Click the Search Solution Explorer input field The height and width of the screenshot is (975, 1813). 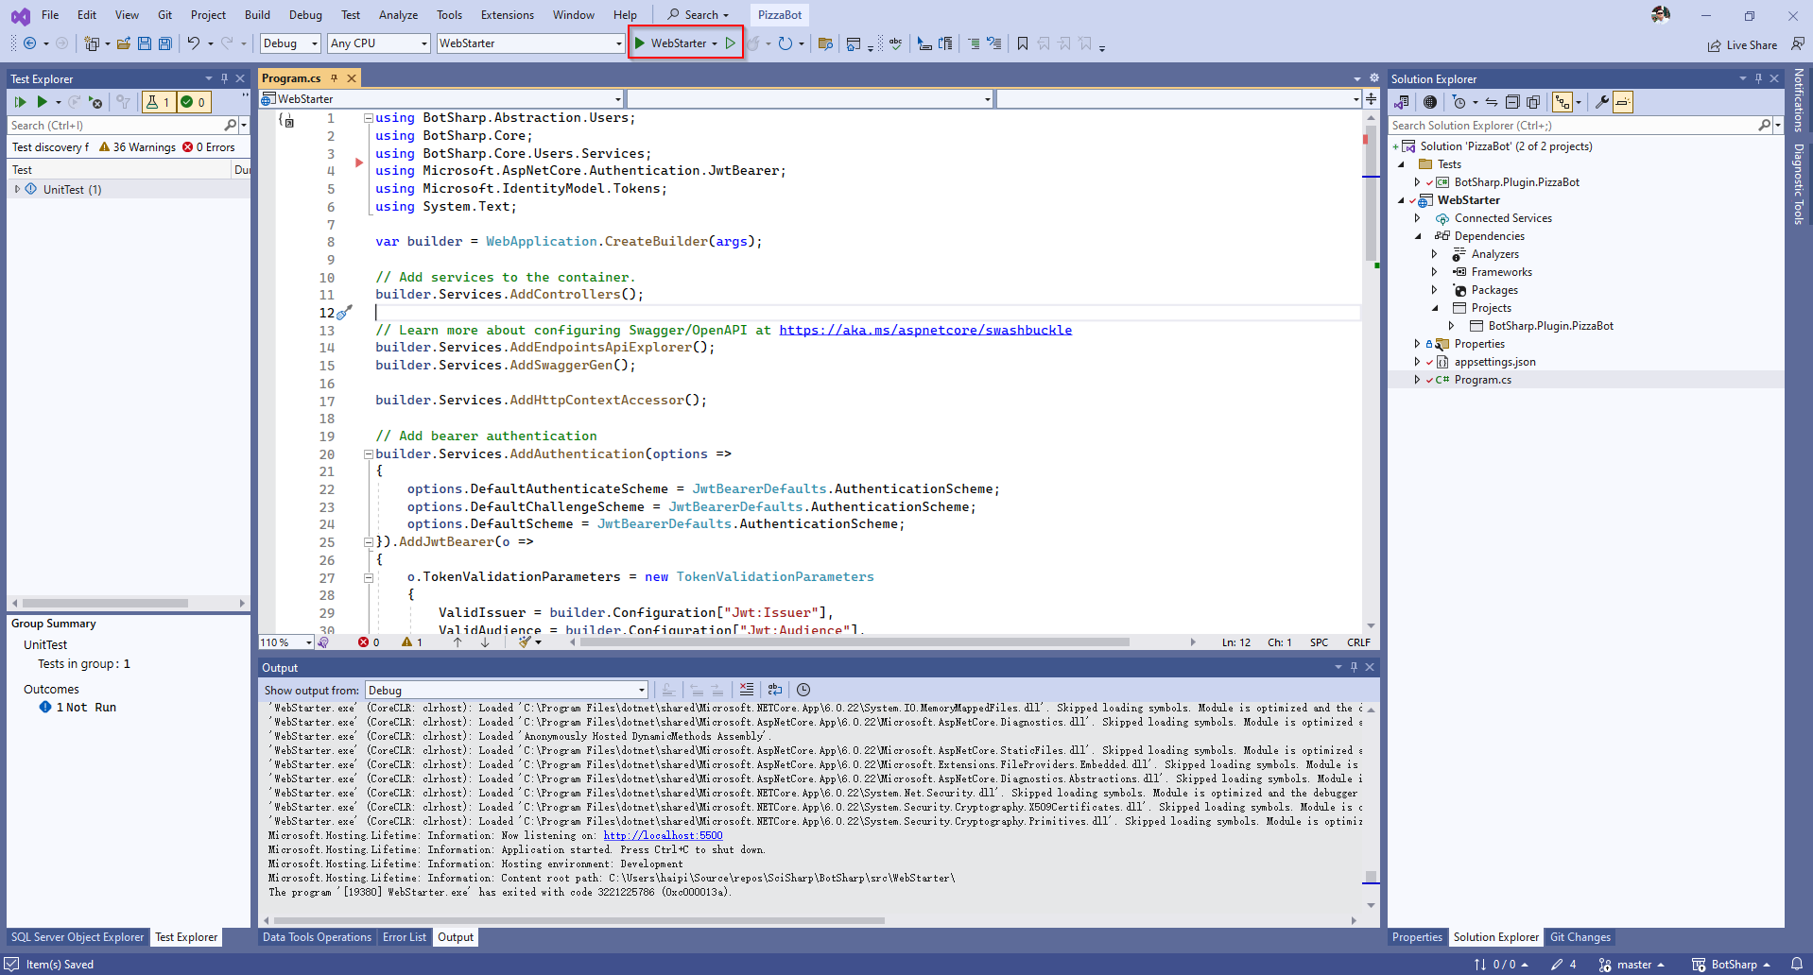[x=1573, y=126]
